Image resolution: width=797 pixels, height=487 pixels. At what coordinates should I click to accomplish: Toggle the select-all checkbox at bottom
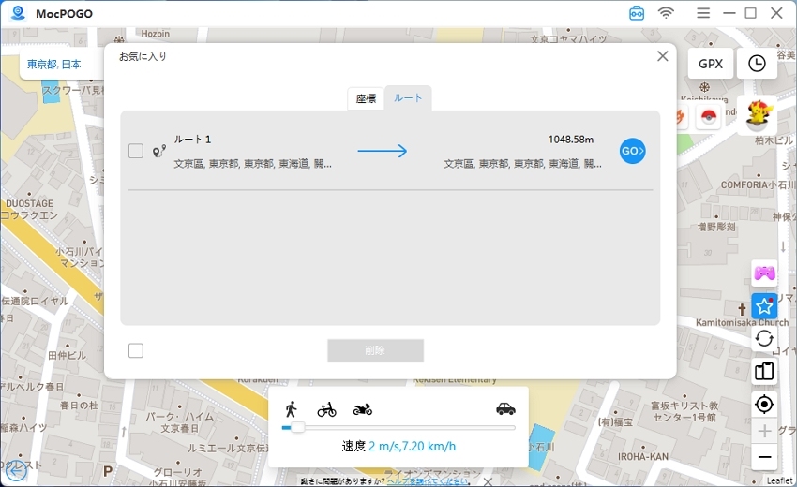136,350
